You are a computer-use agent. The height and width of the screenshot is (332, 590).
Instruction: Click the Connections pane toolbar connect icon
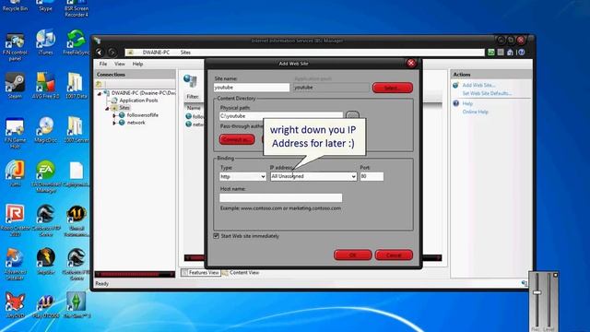[99, 84]
